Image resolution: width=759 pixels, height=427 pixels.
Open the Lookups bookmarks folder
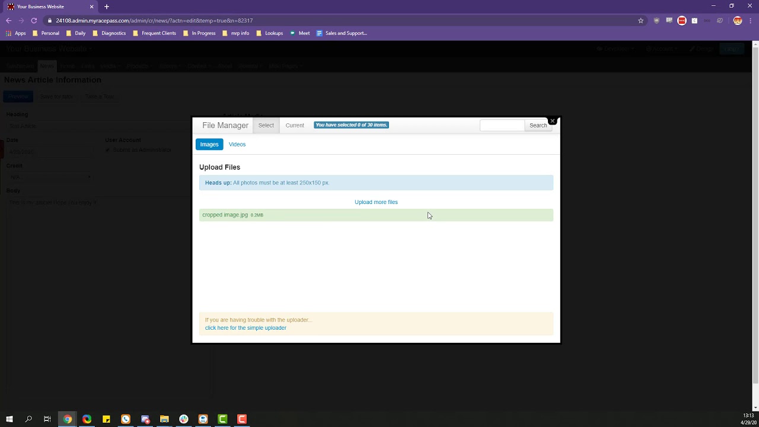click(270, 33)
